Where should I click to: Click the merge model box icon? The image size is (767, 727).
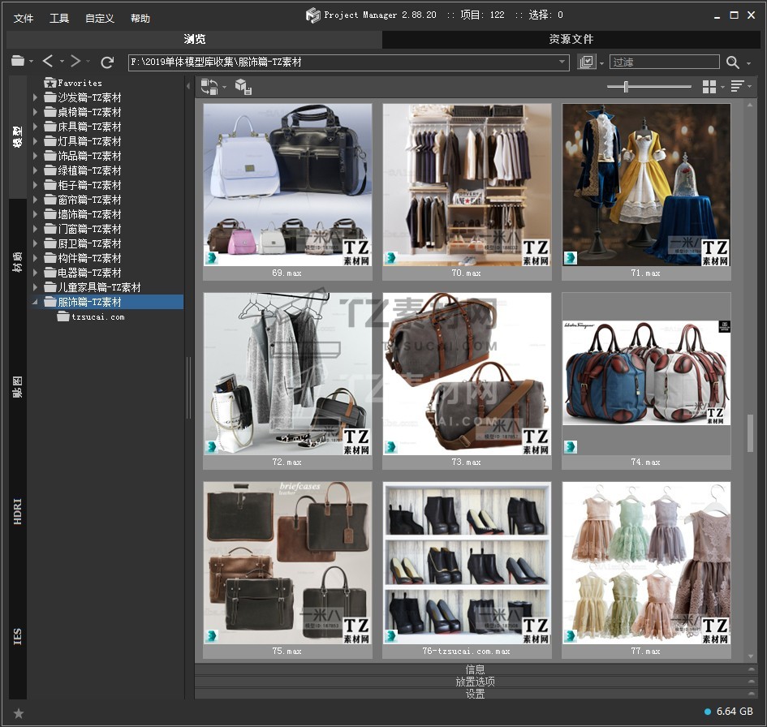243,87
